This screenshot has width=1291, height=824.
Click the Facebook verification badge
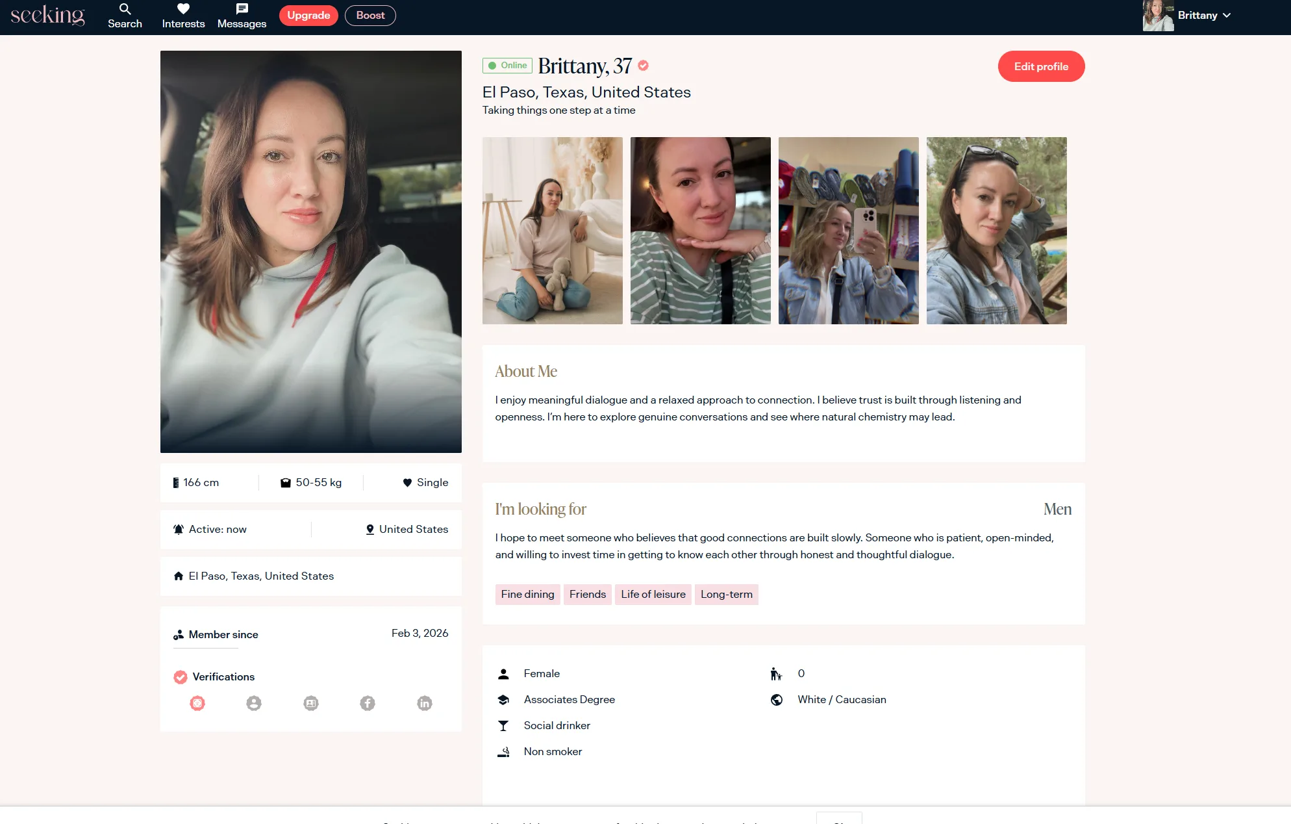point(368,703)
